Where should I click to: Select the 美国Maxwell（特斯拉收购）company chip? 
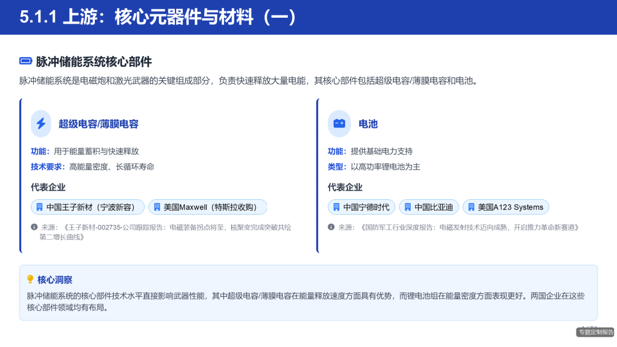coord(208,207)
